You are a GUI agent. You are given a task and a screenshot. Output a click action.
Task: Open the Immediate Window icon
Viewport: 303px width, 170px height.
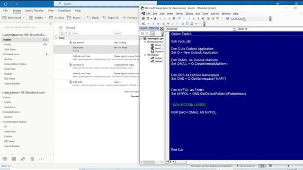click(187, 24)
